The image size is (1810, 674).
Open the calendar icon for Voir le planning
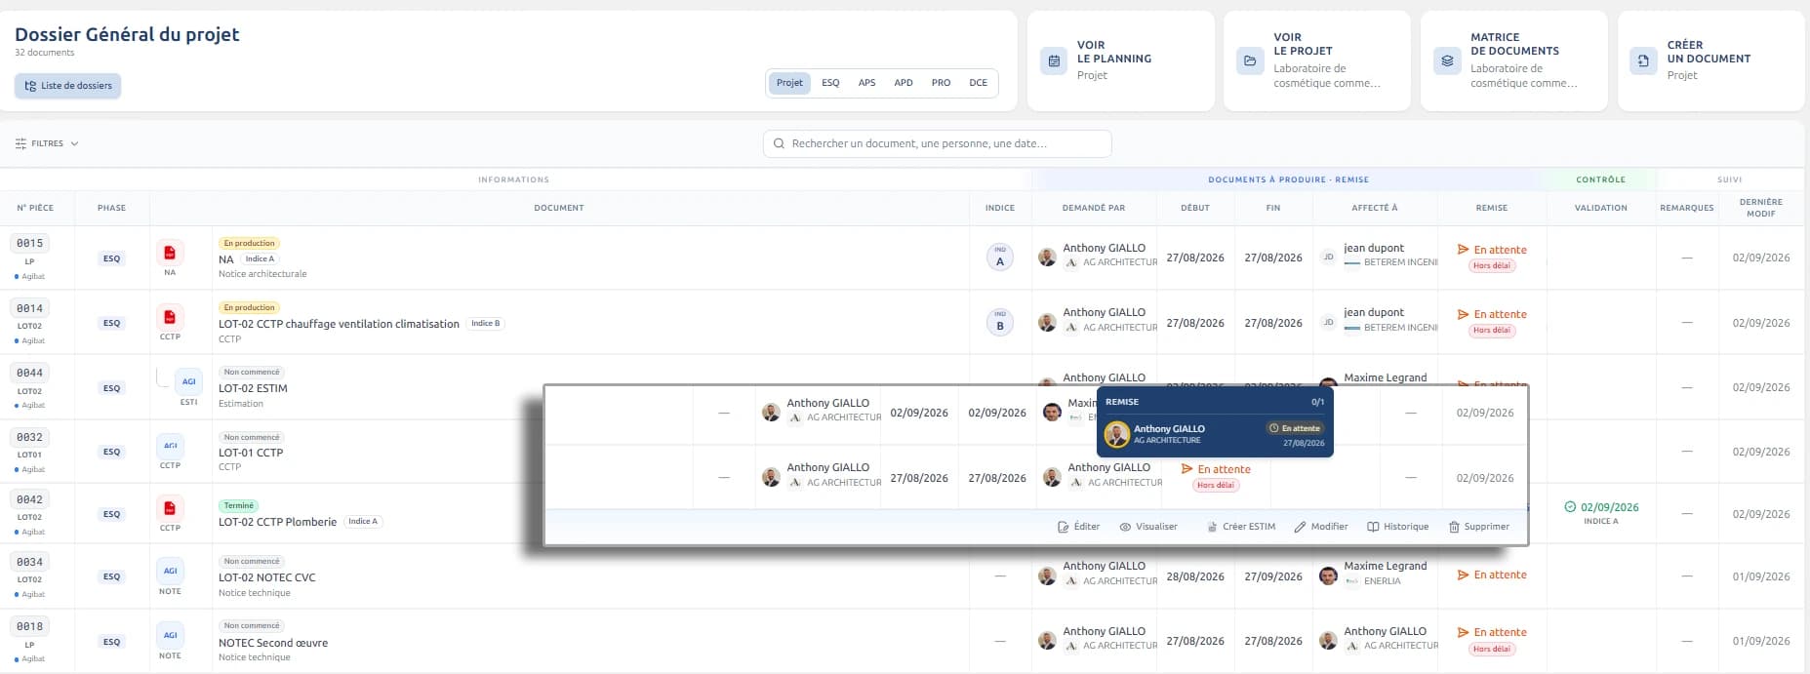click(1054, 60)
